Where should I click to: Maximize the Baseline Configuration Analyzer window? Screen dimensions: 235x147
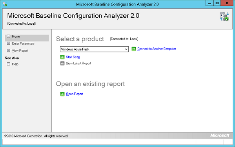click(x=217, y=3)
